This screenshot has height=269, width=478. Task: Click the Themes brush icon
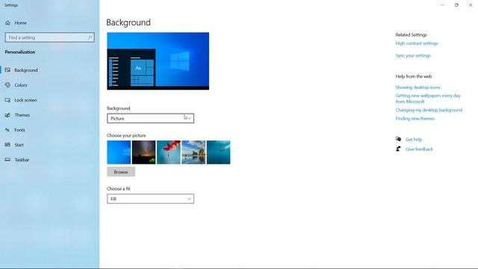pyautogui.click(x=7, y=115)
